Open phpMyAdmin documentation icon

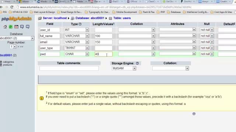click(22, 27)
